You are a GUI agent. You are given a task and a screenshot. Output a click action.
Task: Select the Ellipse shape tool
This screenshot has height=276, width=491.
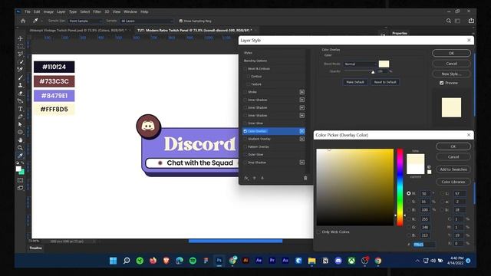[x=21, y=132]
